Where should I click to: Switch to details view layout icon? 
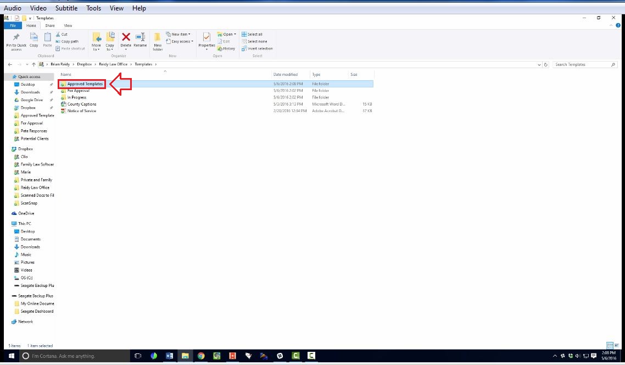(610, 345)
